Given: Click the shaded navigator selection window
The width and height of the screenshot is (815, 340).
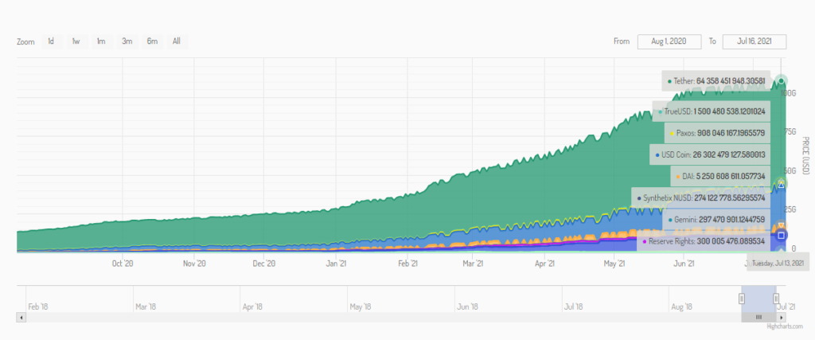Looking at the screenshot, I should point(758,299).
